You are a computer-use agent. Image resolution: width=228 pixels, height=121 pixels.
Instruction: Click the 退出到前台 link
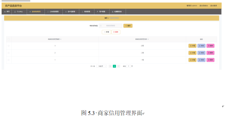(203, 6)
